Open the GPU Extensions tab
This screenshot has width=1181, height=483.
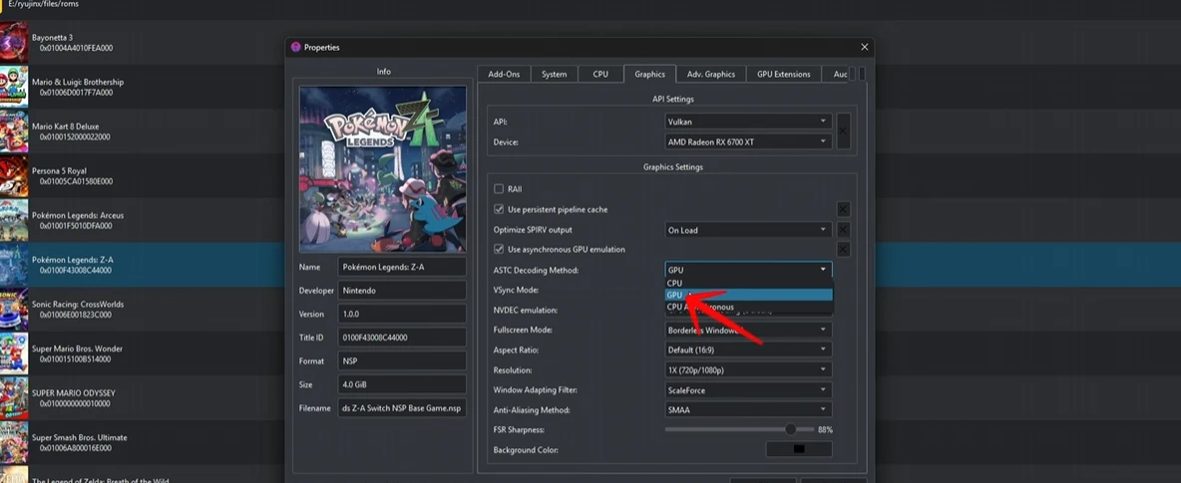pyautogui.click(x=783, y=74)
